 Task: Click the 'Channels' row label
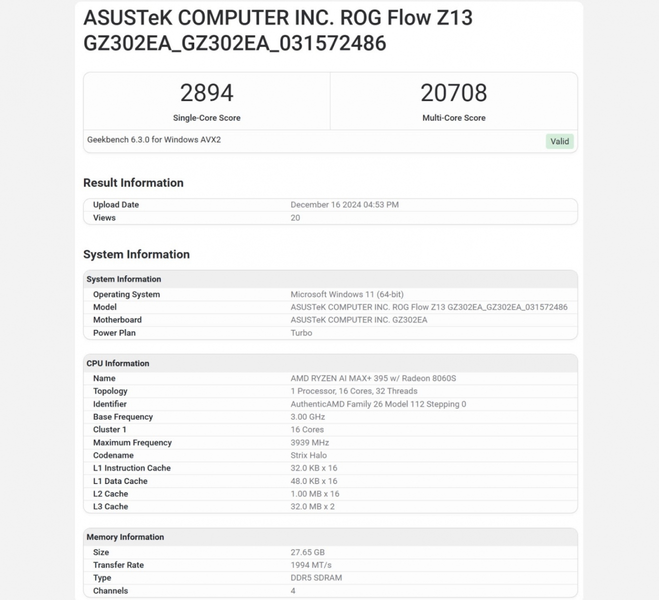(x=110, y=591)
